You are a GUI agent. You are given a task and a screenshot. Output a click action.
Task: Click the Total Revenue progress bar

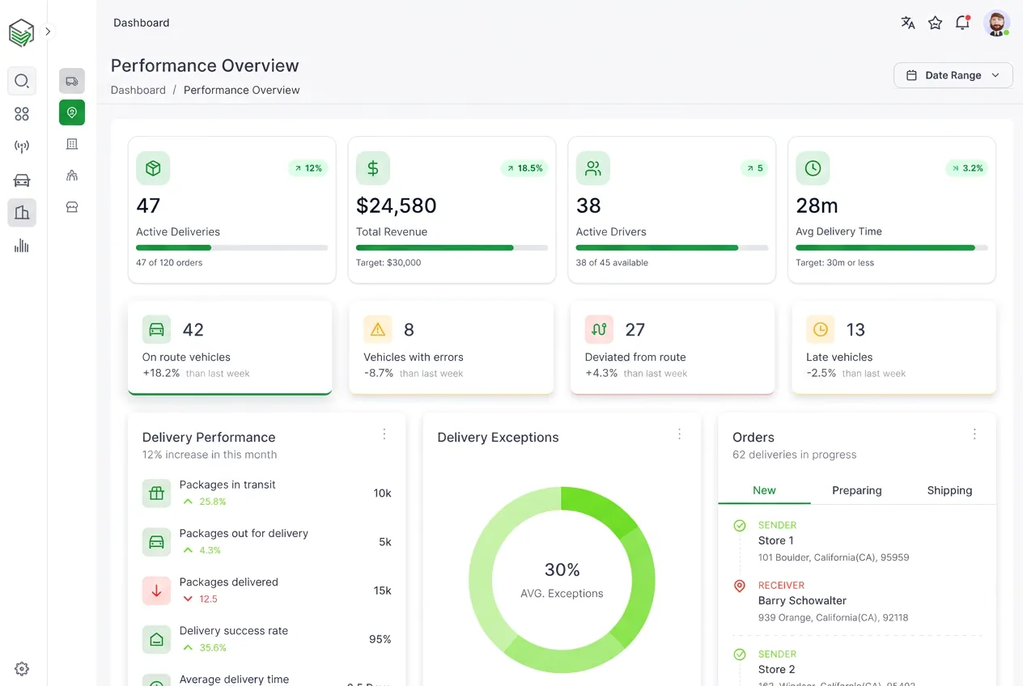click(452, 248)
